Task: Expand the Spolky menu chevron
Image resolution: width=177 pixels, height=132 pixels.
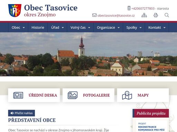Action: 140,27
